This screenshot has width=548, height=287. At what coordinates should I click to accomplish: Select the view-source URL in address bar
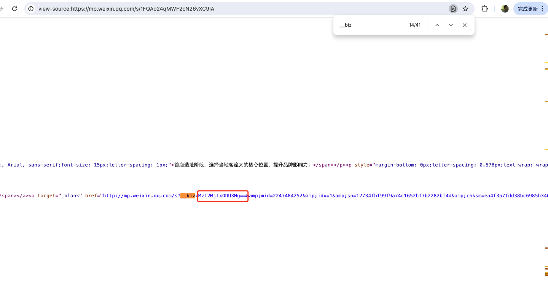pyautogui.click(x=126, y=9)
